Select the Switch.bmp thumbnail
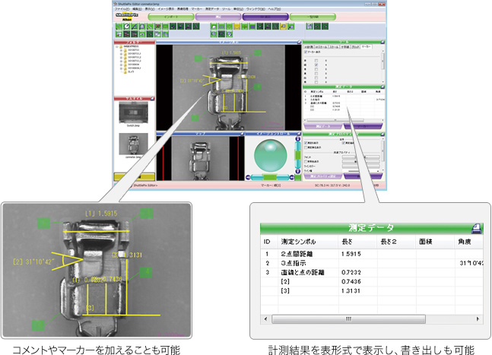Image resolution: width=492 pixels, height=355 pixels. (133, 114)
